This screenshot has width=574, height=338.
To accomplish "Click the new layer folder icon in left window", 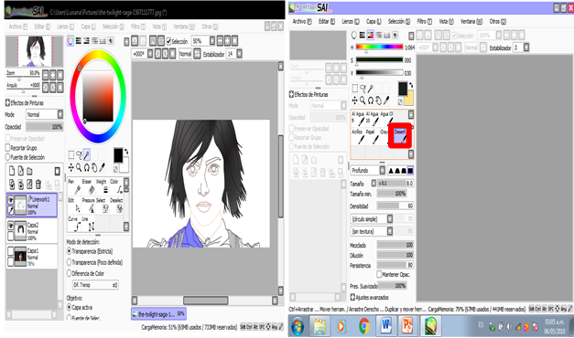I will pos(29,171).
